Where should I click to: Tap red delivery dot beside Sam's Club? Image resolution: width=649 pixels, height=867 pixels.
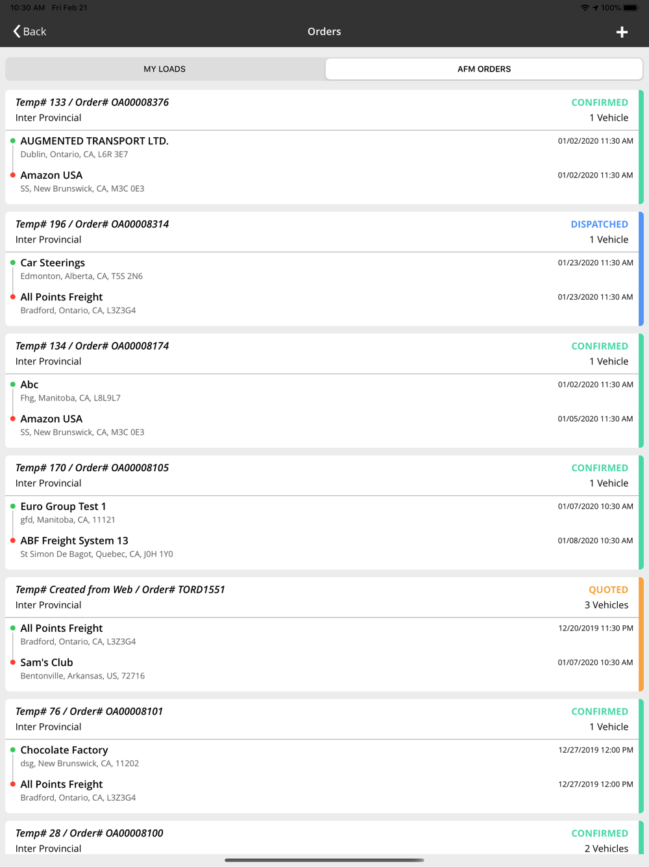[13, 662]
